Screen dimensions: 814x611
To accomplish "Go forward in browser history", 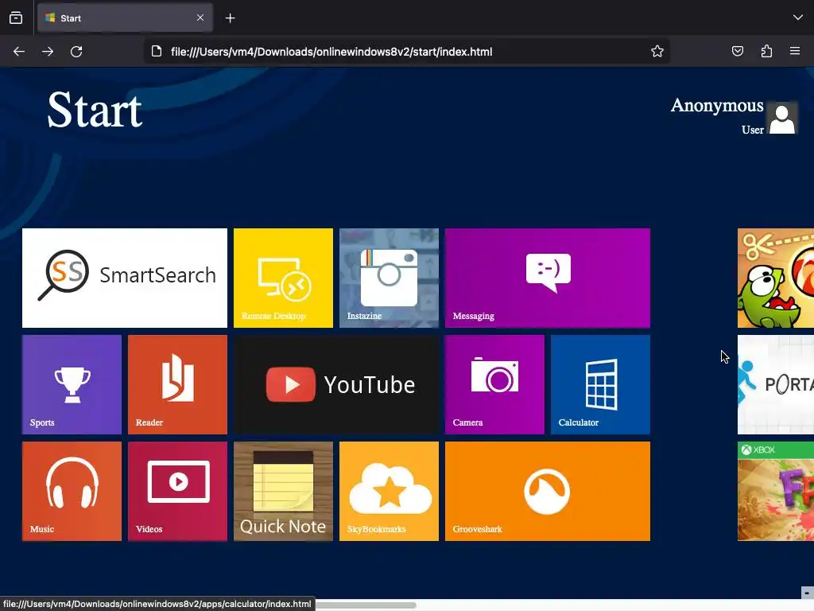I will point(48,52).
